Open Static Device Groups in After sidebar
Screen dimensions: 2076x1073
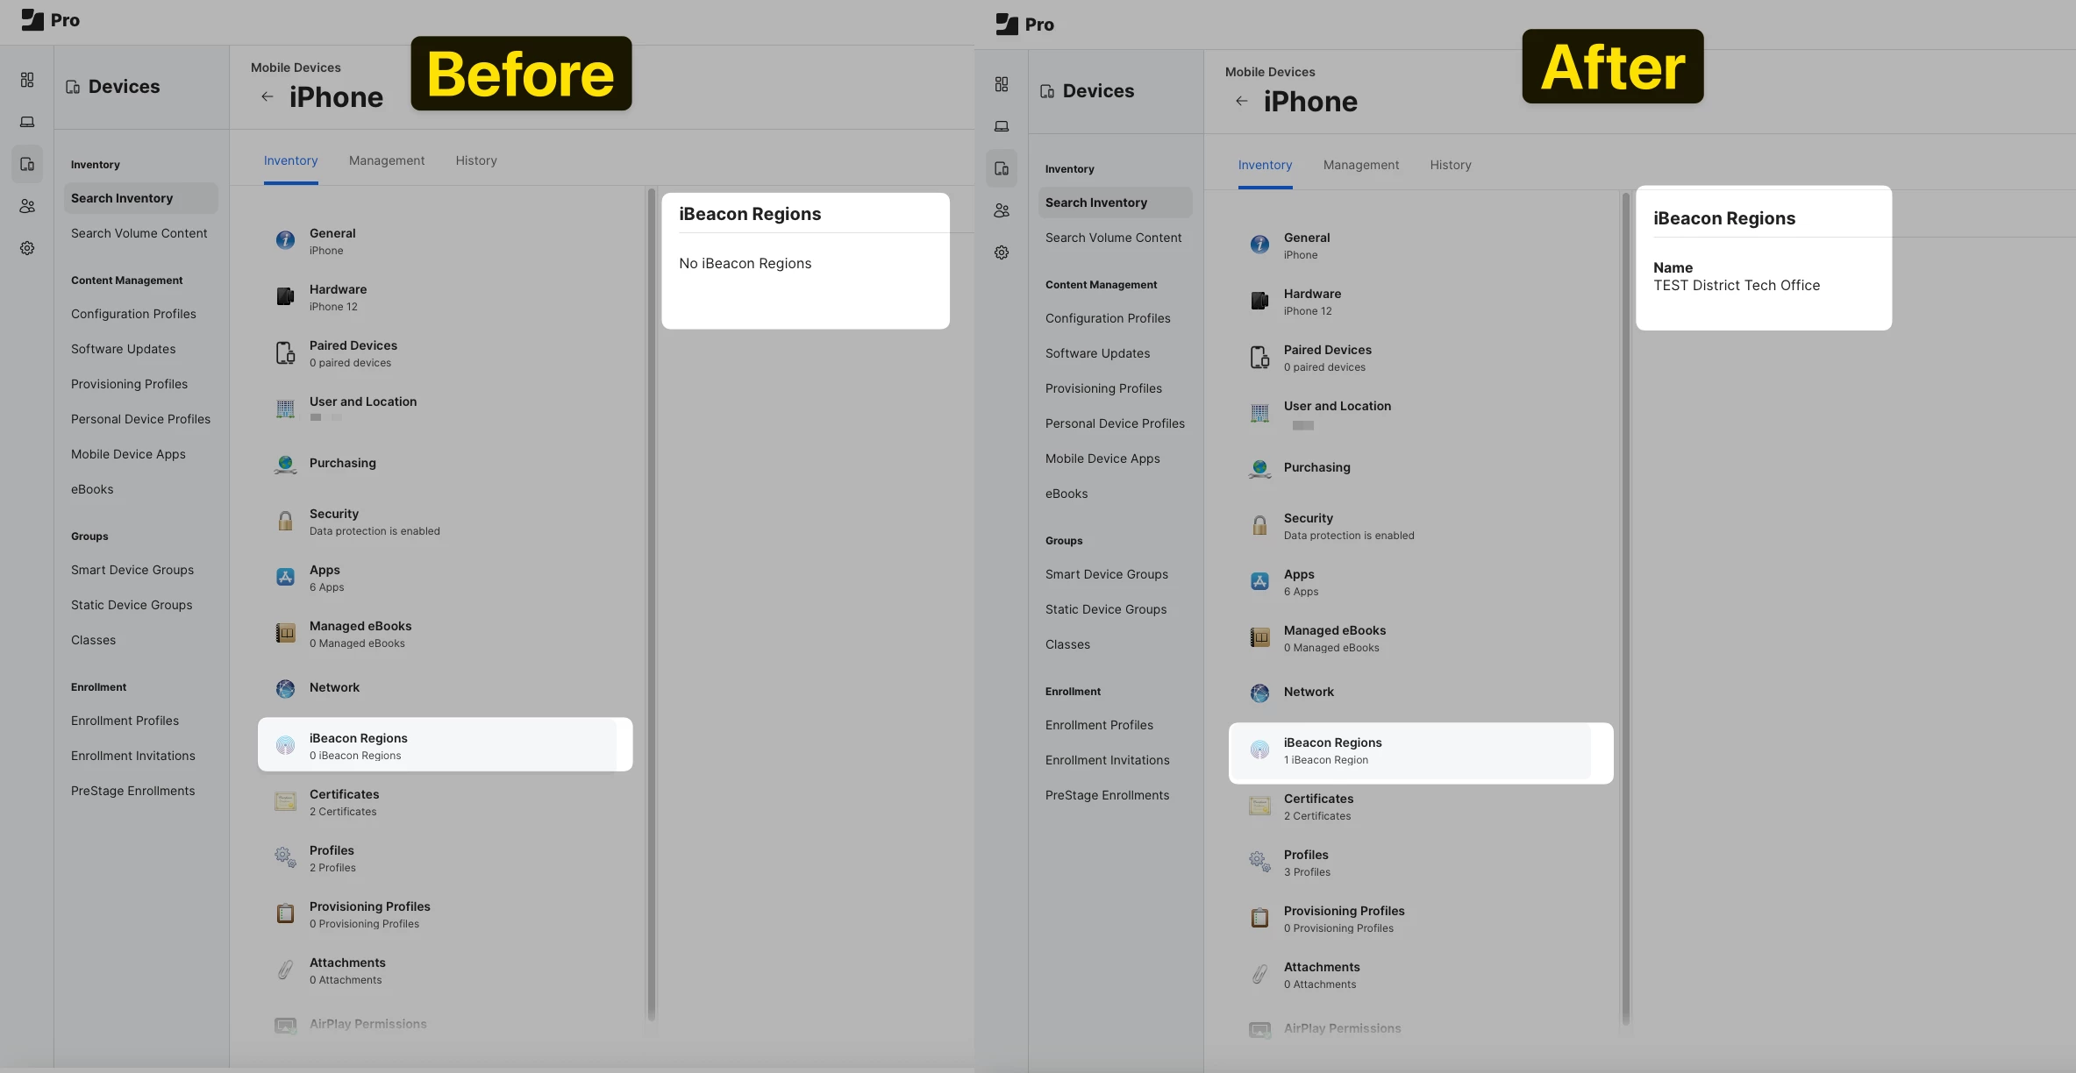tap(1106, 609)
